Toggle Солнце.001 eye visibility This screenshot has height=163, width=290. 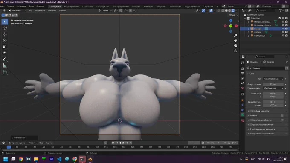[x=283, y=36]
